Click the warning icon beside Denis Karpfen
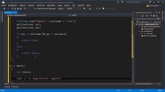 [147, 6]
